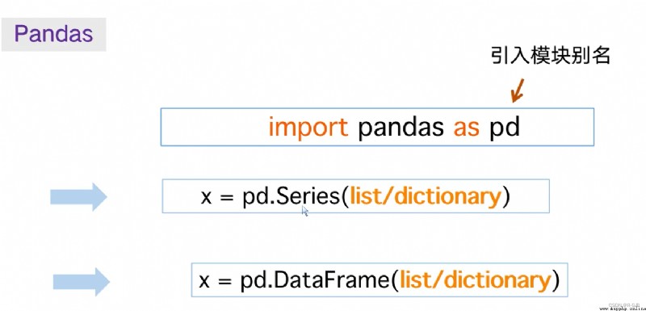
Task: Click the Chinese annotation 引入模块别名
Action: pyautogui.click(x=551, y=55)
